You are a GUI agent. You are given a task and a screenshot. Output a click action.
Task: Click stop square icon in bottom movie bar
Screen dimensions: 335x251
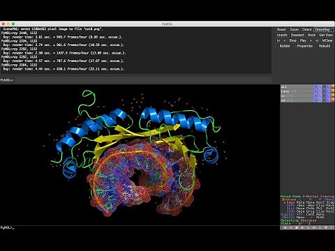tap(297, 227)
